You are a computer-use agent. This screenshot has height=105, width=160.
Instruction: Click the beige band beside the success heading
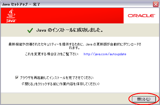tap(131, 30)
